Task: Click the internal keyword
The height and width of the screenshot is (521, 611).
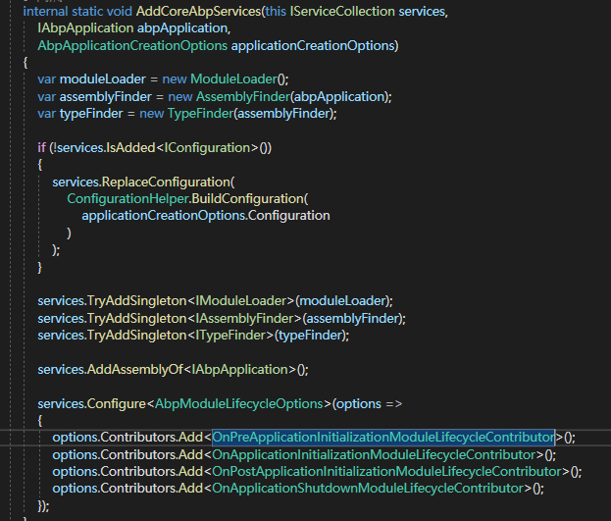Action: 45,12
